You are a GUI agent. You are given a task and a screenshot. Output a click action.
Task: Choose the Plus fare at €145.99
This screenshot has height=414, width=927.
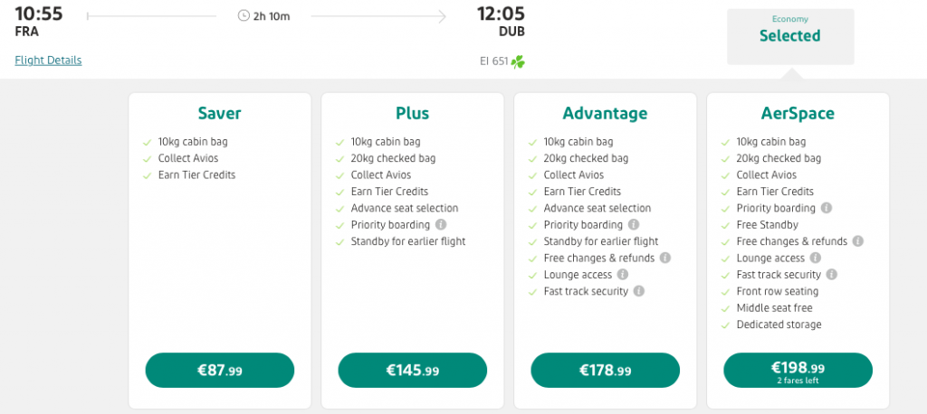[413, 371]
